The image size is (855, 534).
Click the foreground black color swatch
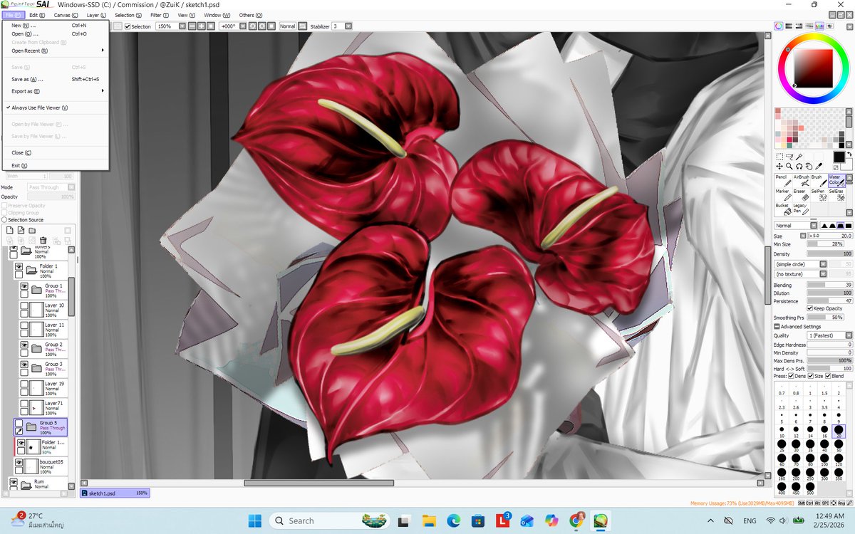839,157
